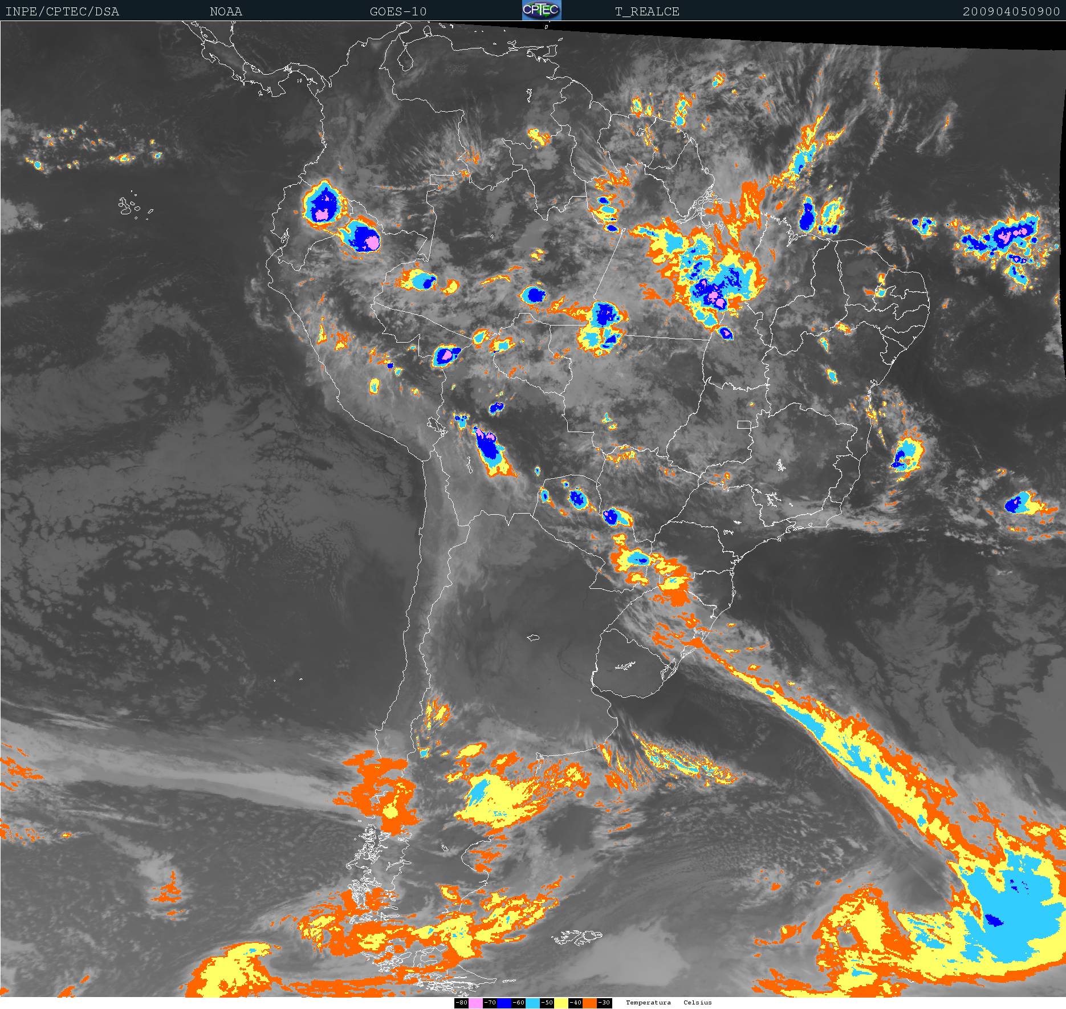Click the -40 legend value
The height and width of the screenshot is (1009, 1066).
[x=575, y=1003]
